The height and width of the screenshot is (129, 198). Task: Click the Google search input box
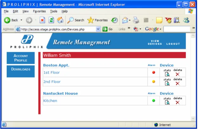point(177,29)
